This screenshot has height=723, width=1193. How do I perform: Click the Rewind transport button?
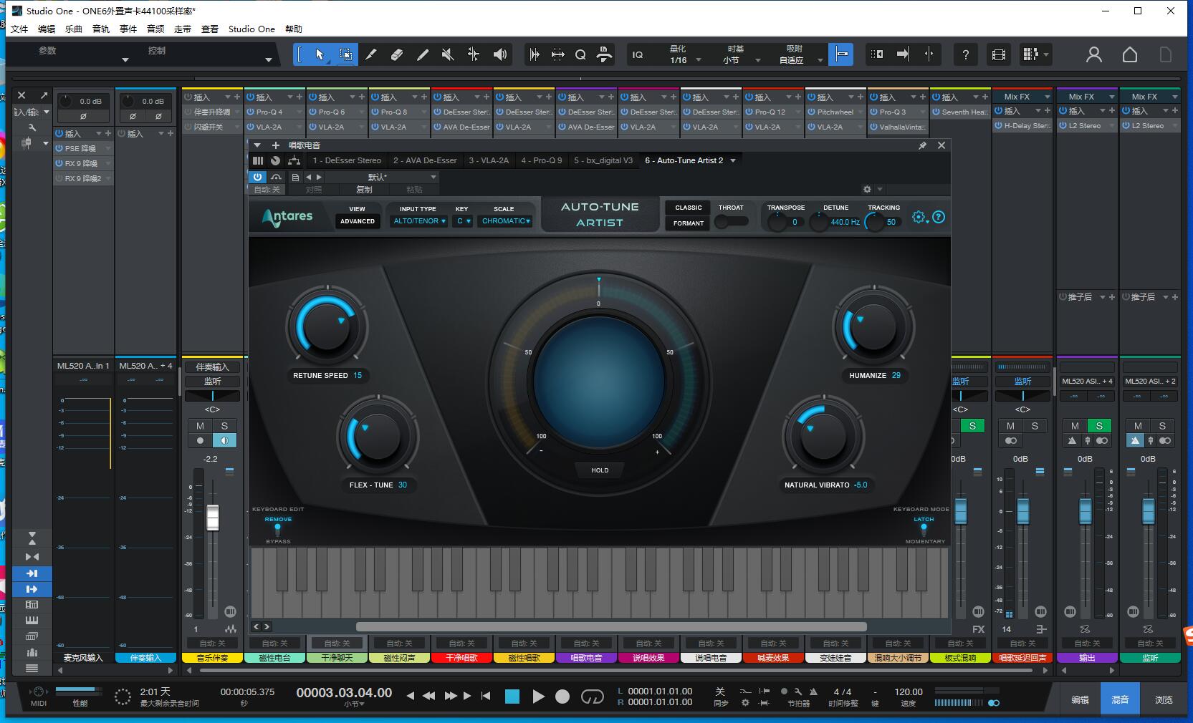[x=428, y=696]
